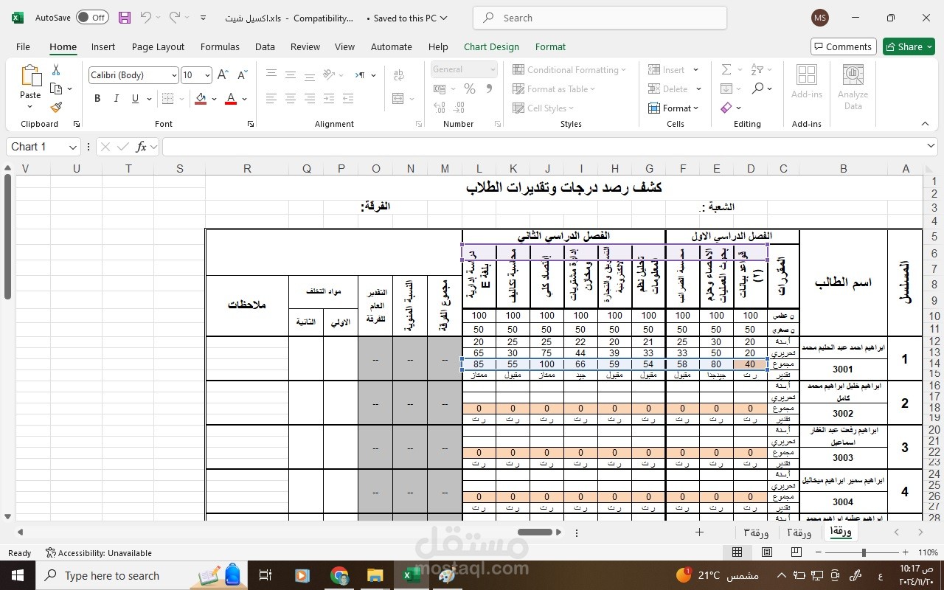Click the Save icon in title bar
Image resolution: width=944 pixels, height=590 pixels.
[125, 18]
